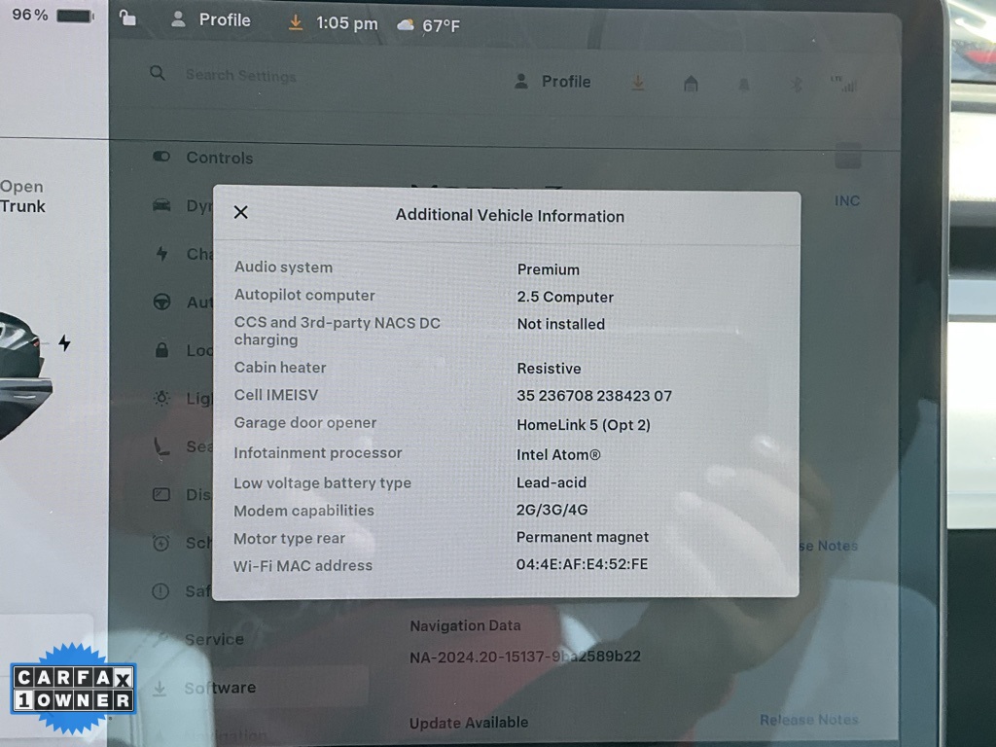The width and height of the screenshot is (996, 747).
Task: Open Profile dropdown in settings header
Action: pyautogui.click(x=552, y=82)
